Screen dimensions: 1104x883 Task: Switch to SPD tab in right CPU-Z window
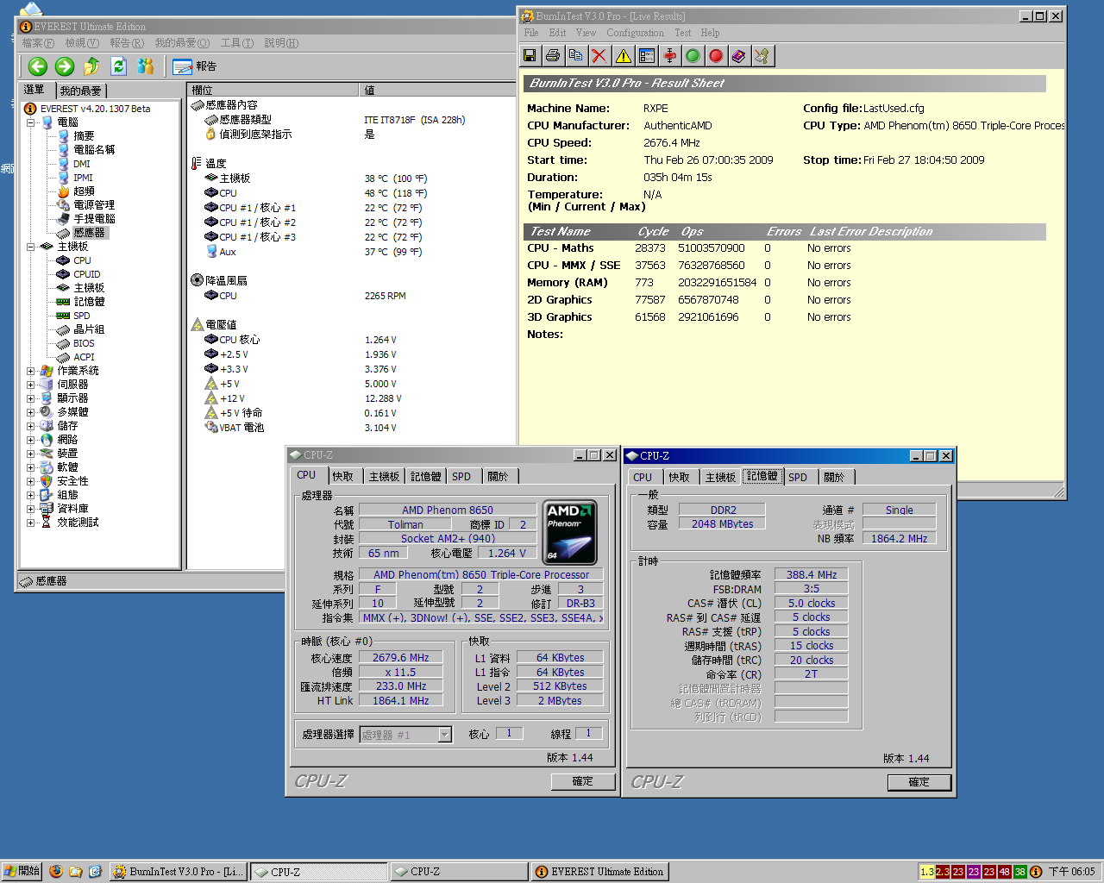point(798,477)
